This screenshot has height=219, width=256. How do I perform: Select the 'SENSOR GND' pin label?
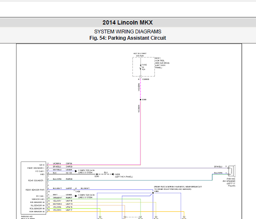click(x=38, y=199)
